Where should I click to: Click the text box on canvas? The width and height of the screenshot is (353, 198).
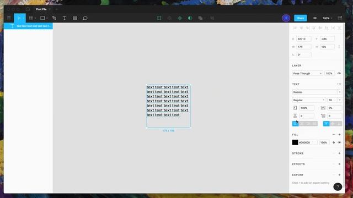[x=168, y=106]
